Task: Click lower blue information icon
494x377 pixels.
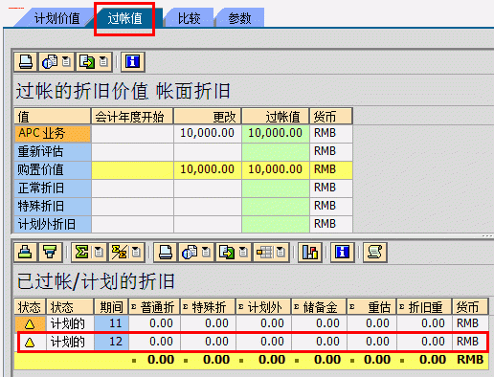Action: [343, 253]
